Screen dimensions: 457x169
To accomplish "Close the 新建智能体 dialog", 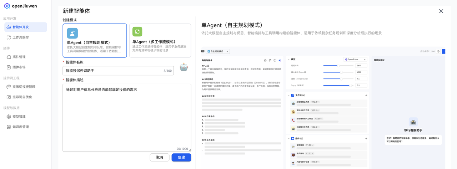I will (441, 11).
